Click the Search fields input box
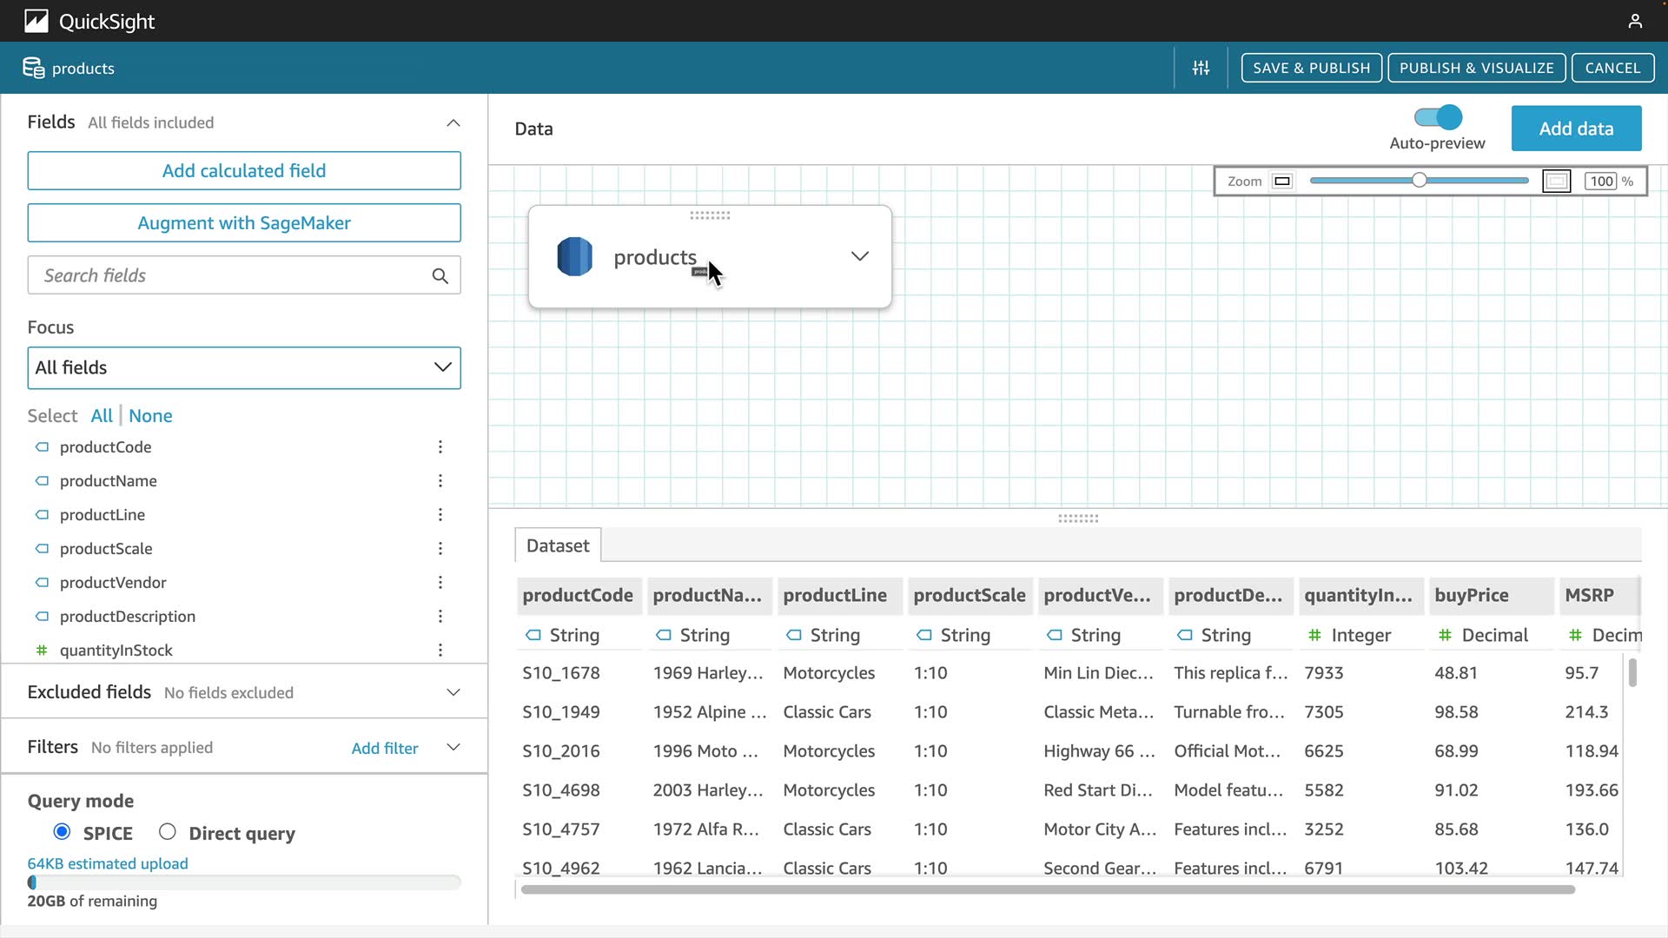 coord(230,275)
